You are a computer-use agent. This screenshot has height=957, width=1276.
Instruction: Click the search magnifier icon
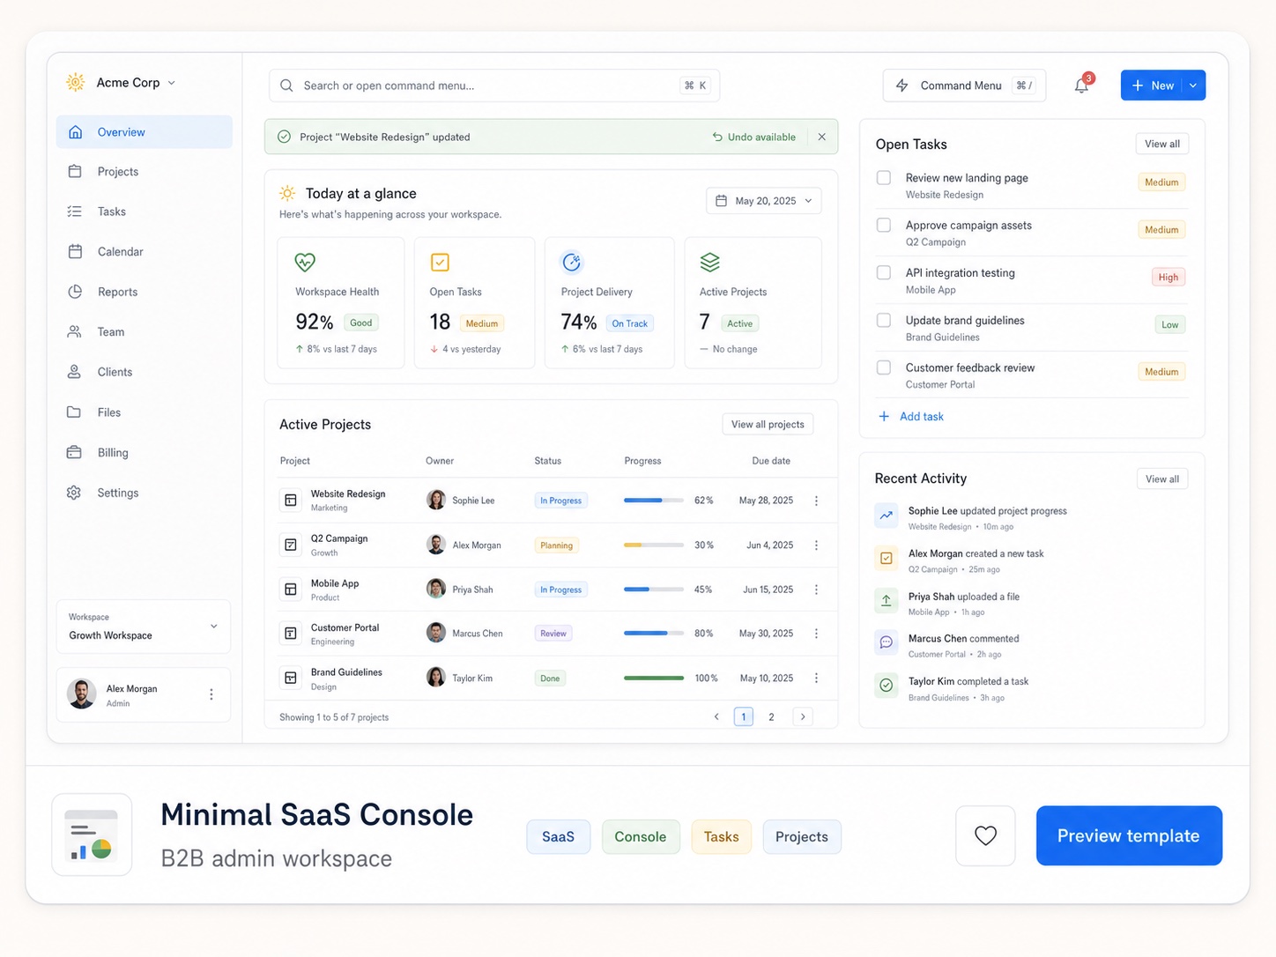[286, 85]
